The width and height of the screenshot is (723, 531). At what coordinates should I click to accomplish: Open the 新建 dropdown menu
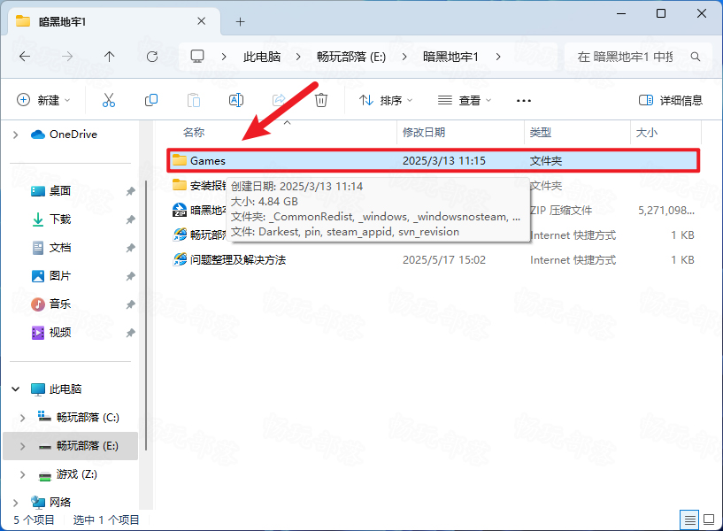43,100
